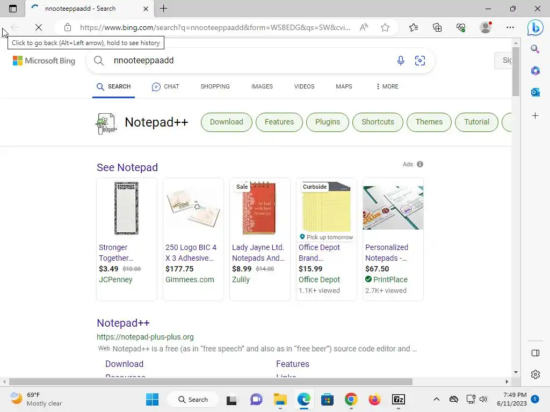Add this page to favorites star
Image resolution: width=550 pixels, height=412 pixels.
click(385, 27)
